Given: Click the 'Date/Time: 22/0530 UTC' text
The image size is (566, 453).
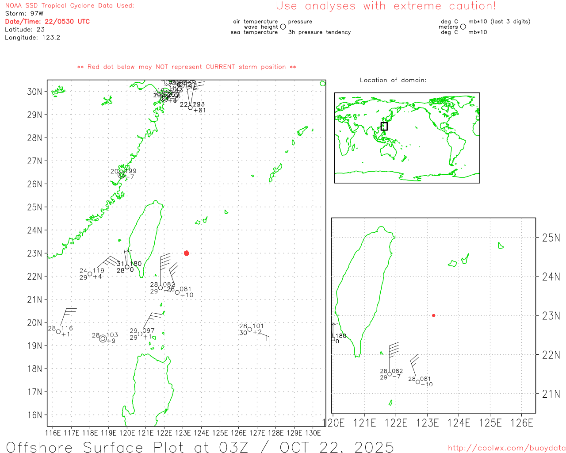Looking at the screenshot, I should pyautogui.click(x=47, y=21).
